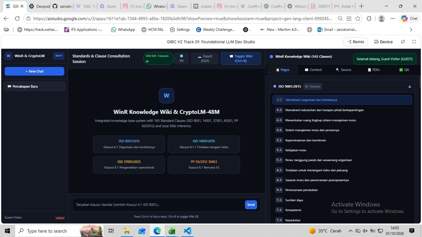This screenshot has width=422, height=237.
Task: Open the Copilot Chat button
Action: pyautogui.click(x=409, y=18)
